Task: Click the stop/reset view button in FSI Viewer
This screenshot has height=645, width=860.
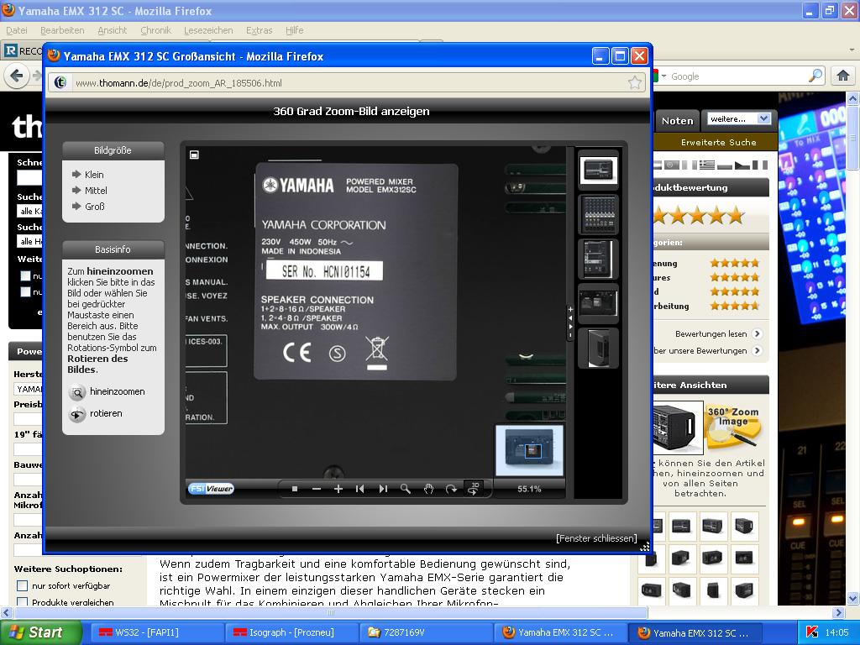Action: coord(295,489)
